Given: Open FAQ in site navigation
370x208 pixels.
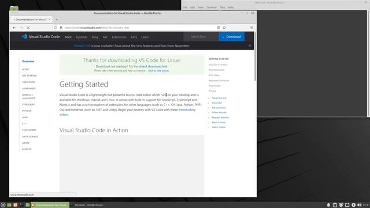Looking at the screenshot, I should click(134, 37).
